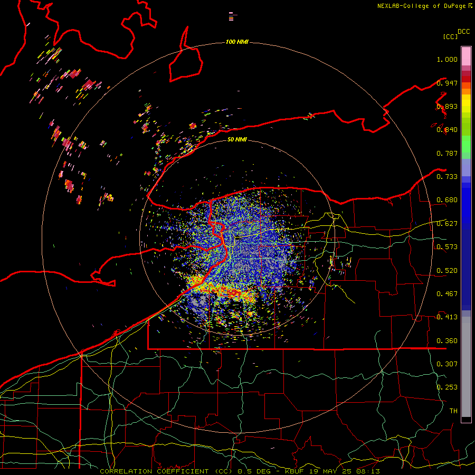
Task: Click the radar site marker at map center
Action: click(239, 238)
